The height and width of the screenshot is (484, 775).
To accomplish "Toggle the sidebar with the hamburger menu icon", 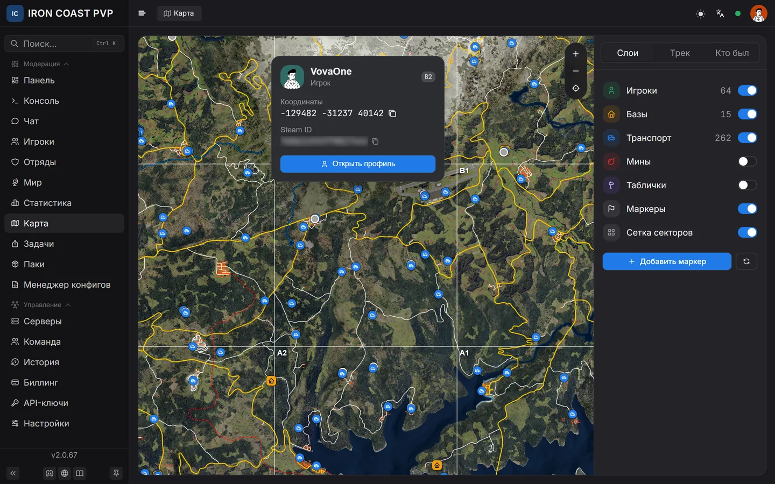I will click(x=142, y=13).
